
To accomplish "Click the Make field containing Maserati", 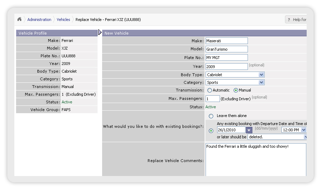I will (227, 41).
